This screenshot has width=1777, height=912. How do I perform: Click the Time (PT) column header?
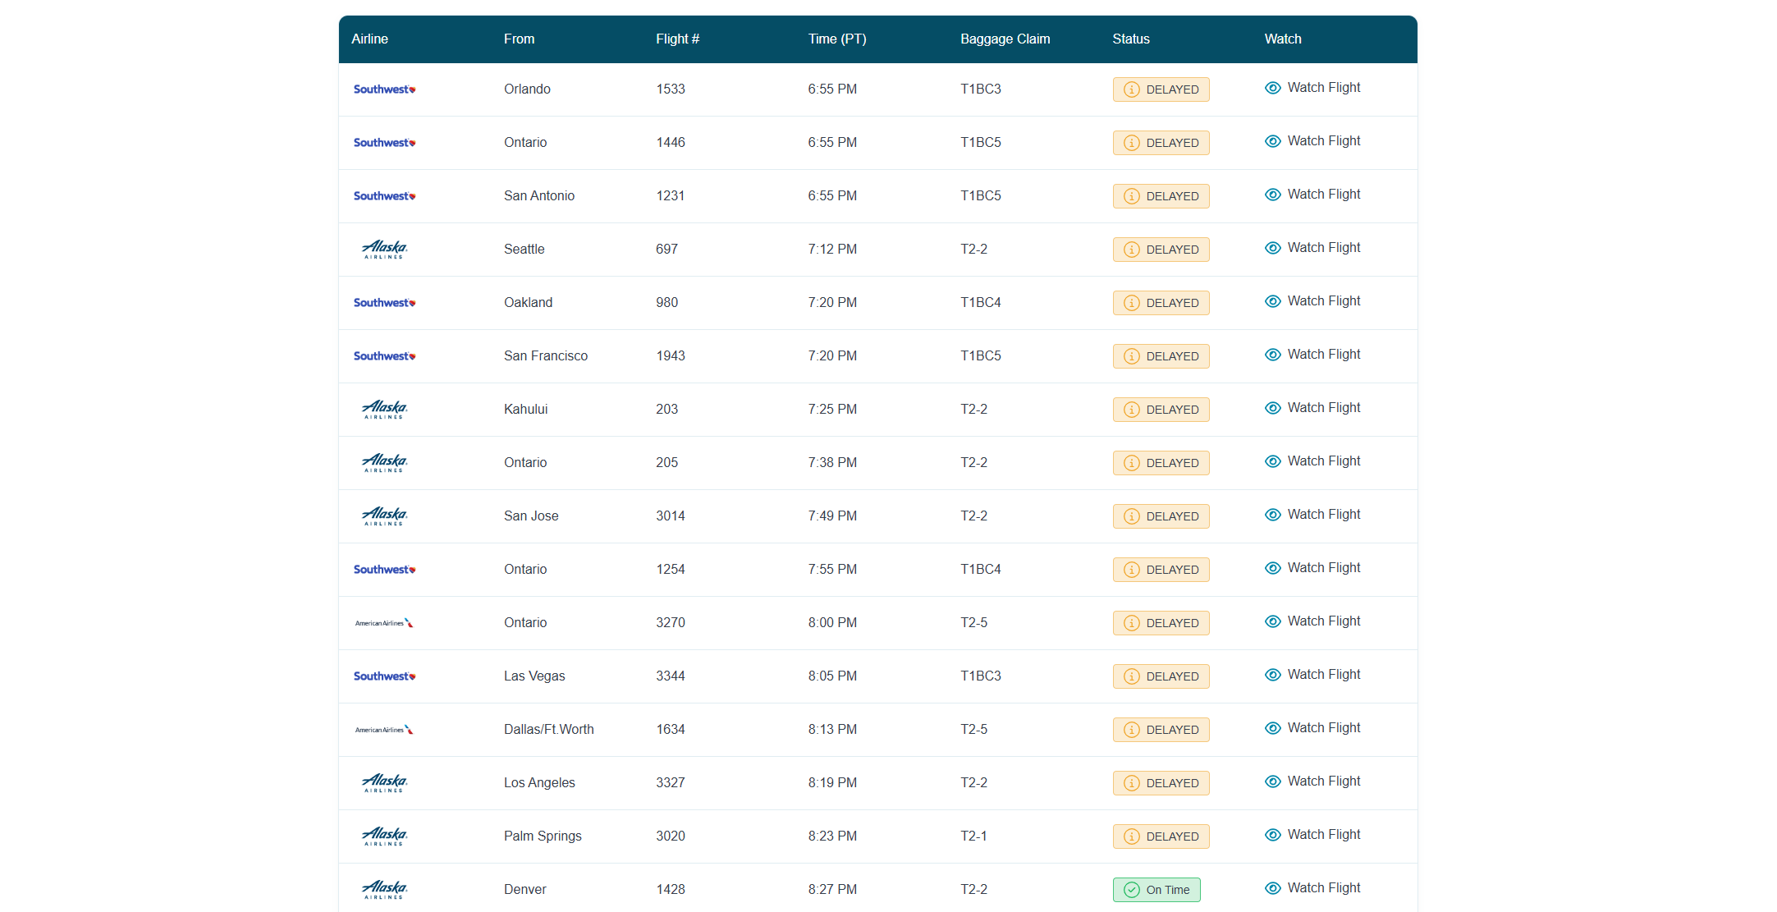click(836, 39)
